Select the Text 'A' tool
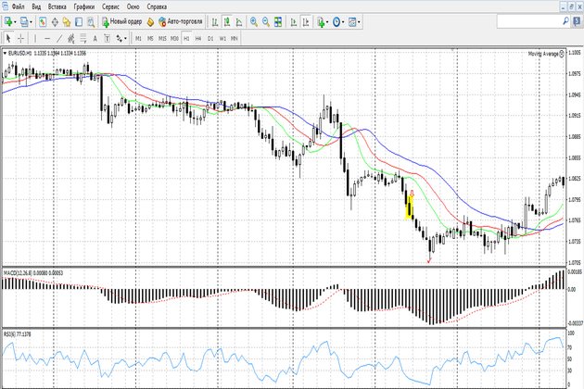Viewport: 584px width, 389px height. point(95,38)
